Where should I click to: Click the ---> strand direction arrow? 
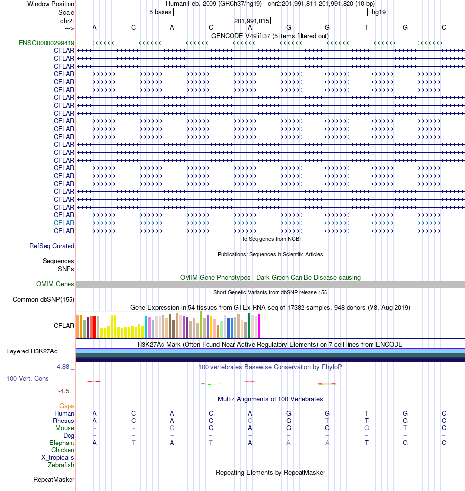point(69,29)
